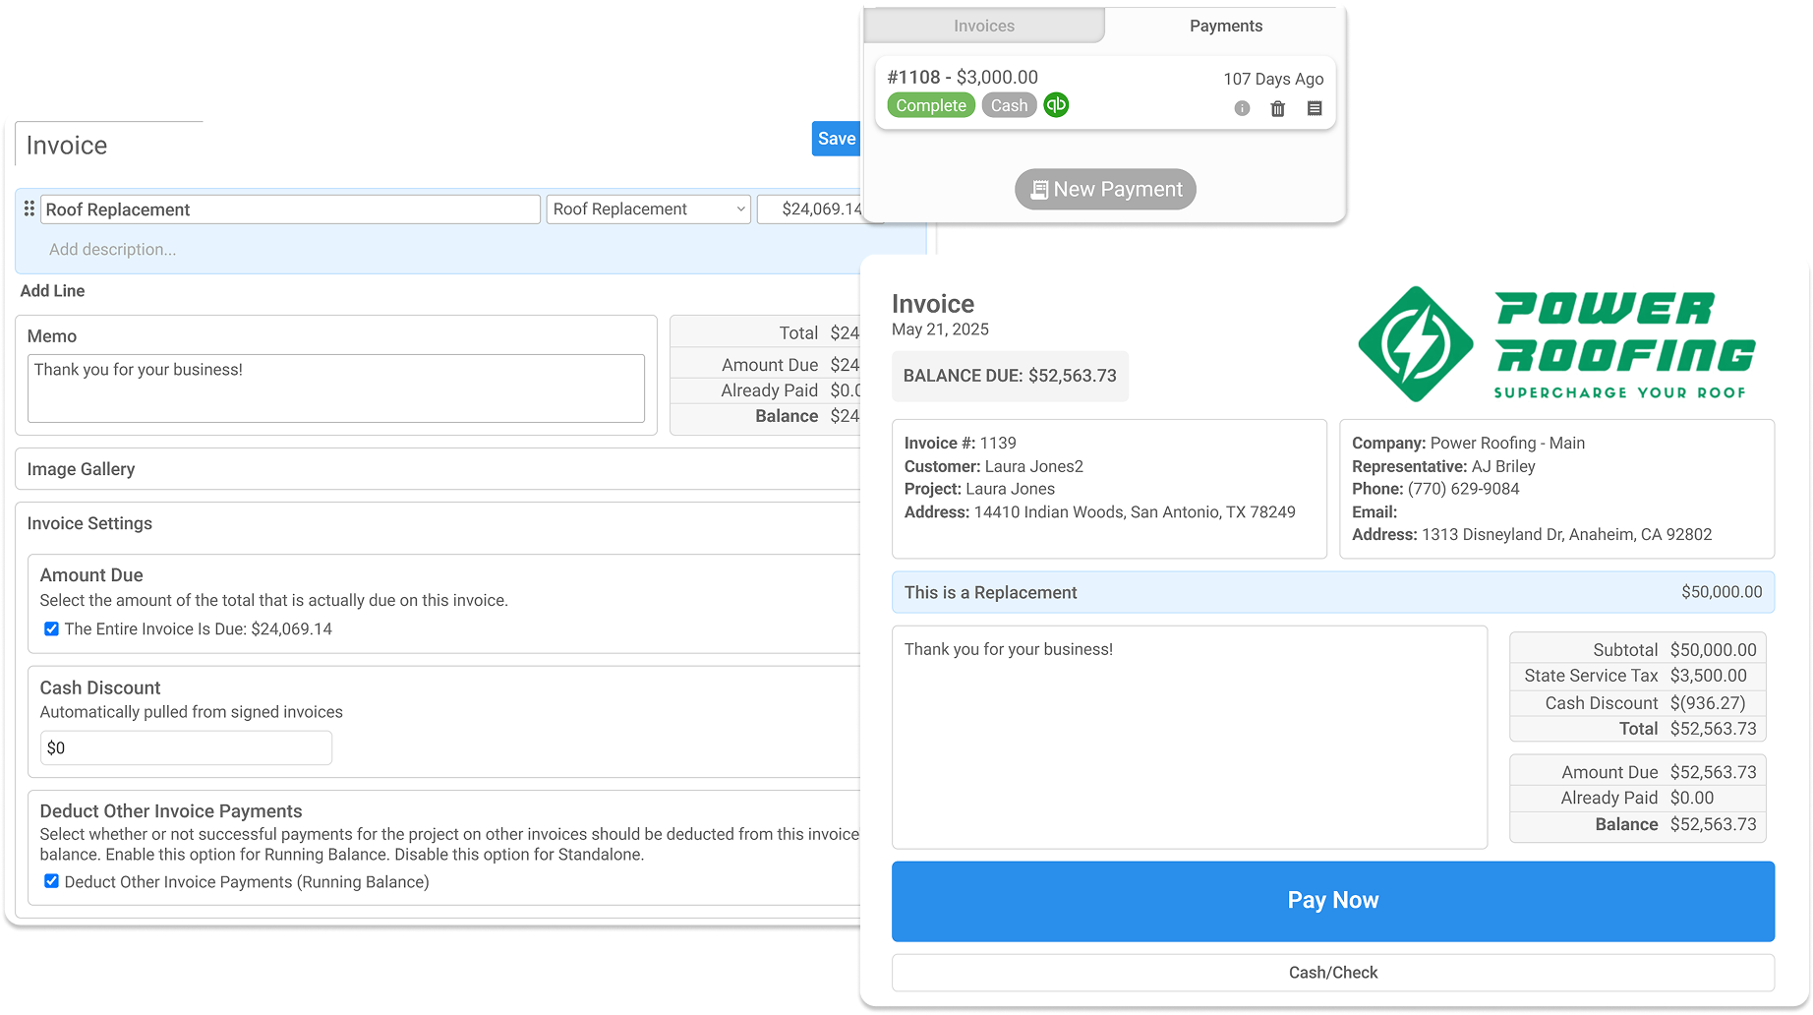Open the Roof Replacement type dropdown
1813x1015 pixels.
[648, 209]
